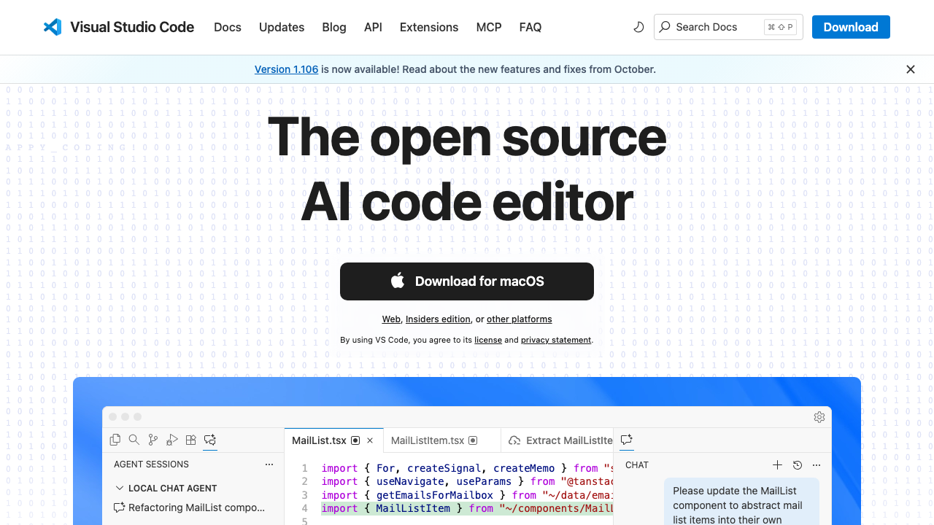The height and width of the screenshot is (525, 934).
Task: Collapse the LOCAL CHAT AGENT section
Action: 120,488
